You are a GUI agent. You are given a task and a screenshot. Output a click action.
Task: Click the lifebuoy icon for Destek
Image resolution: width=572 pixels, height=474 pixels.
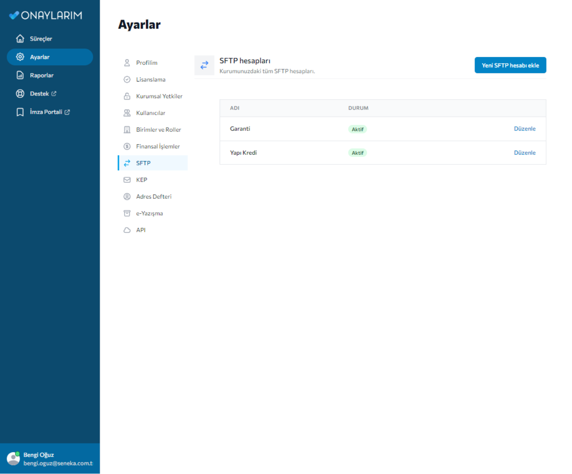click(x=20, y=94)
